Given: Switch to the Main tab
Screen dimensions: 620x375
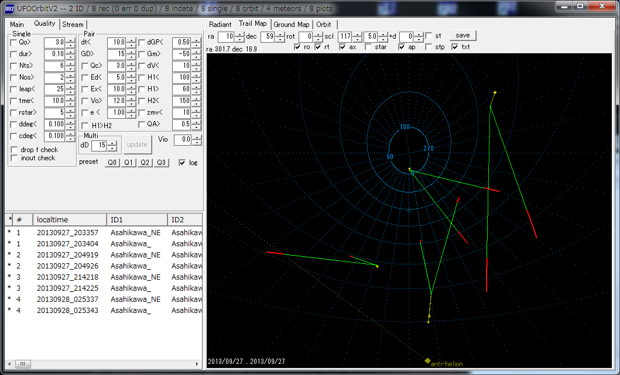Looking at the screenshot, I should click(x=17, y=25).
